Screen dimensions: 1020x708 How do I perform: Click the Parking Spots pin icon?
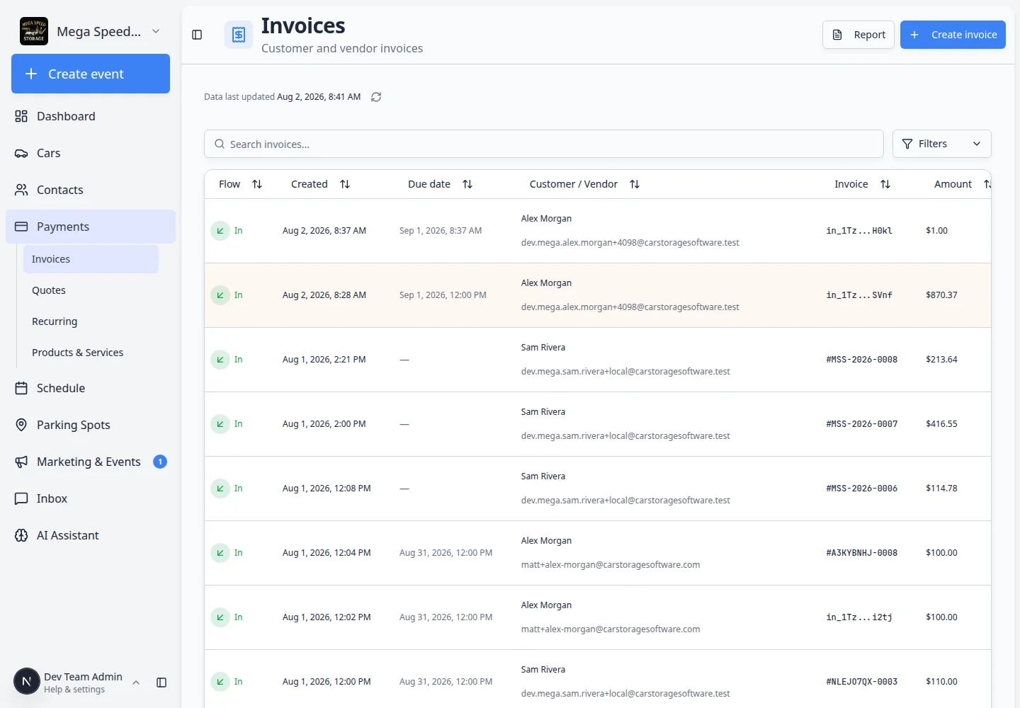click(x=21, y=425)
